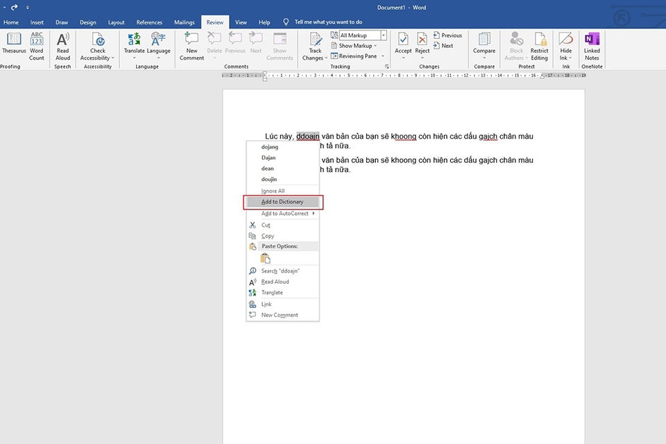The height and width of the screenshot is (444, 666).
Task: Expand the Show Markup menu
Action: click(356, 45)
